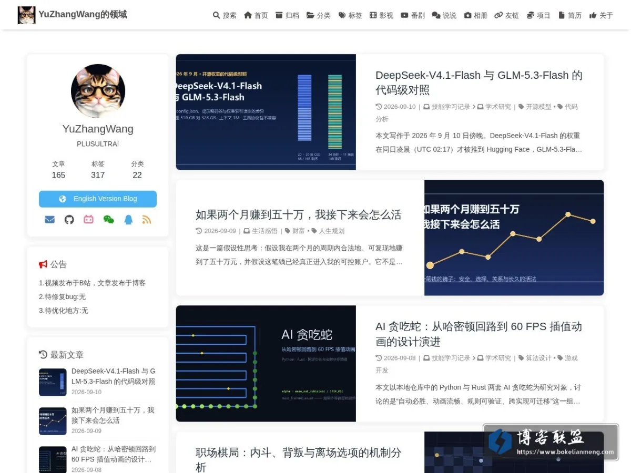This screenshot has width=631, height=473.
Task: Click text PLUSULTRA! in profile card
Action: click(98, 144)
